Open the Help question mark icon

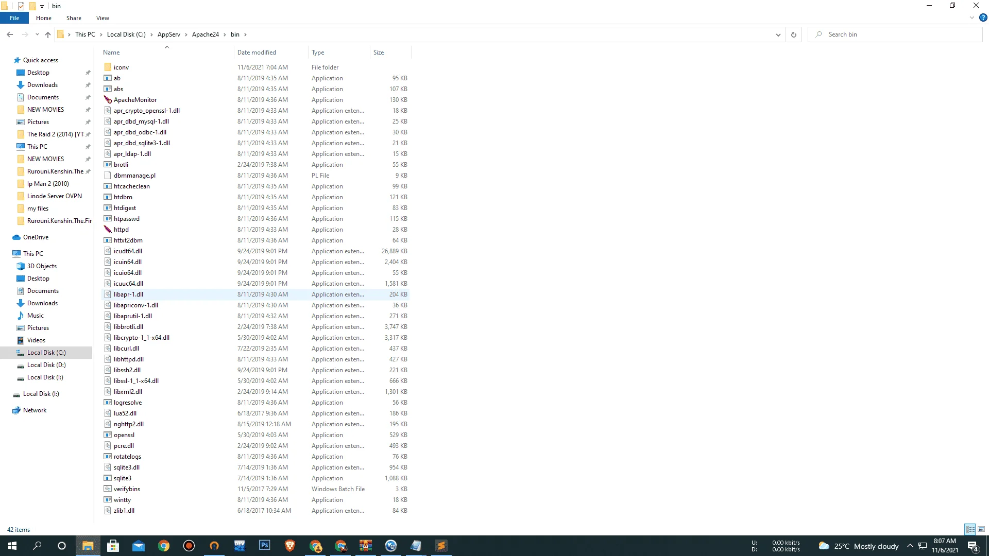click(x=983, y=18)
